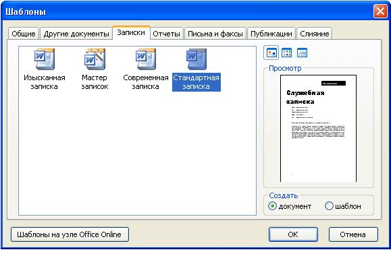Click the Служебная записка preview thumbnail
391x254 pixels.
click(318, 129)
